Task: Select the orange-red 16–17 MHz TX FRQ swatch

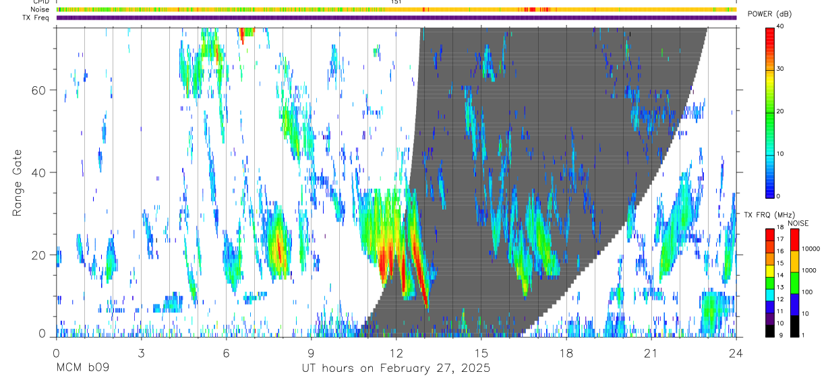Action: click(770, 247)
